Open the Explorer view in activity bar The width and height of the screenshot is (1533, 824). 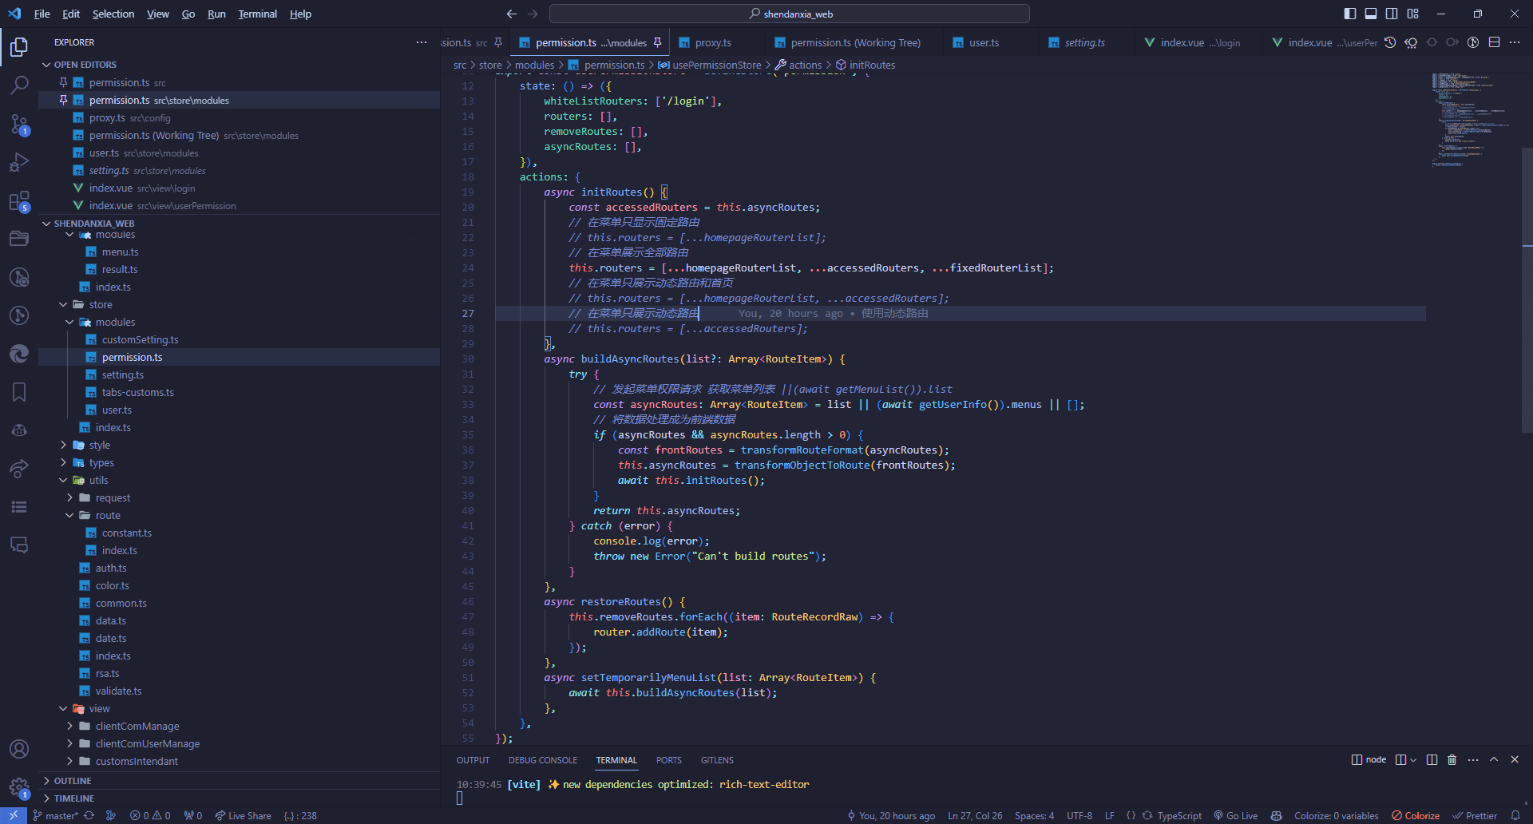[19, 47]
